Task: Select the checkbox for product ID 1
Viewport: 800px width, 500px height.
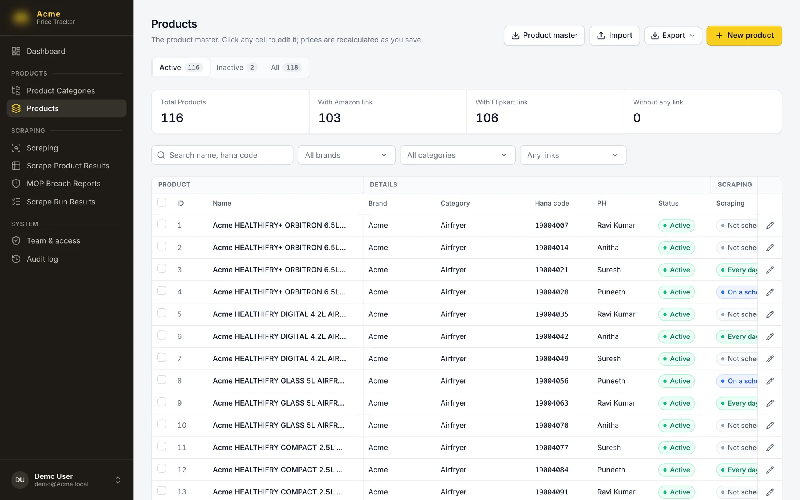Action: (162, 224)
